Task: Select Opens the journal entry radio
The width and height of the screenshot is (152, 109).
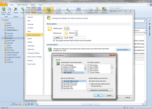Action: 89,81
